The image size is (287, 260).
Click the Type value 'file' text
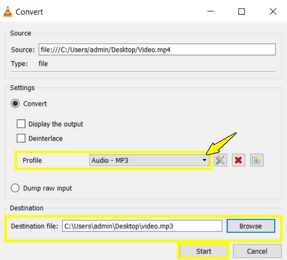point(43,64)
